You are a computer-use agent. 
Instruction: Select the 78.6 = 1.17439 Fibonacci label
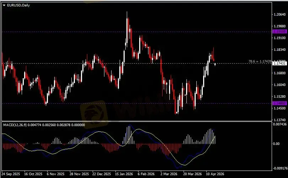point(260,61)
